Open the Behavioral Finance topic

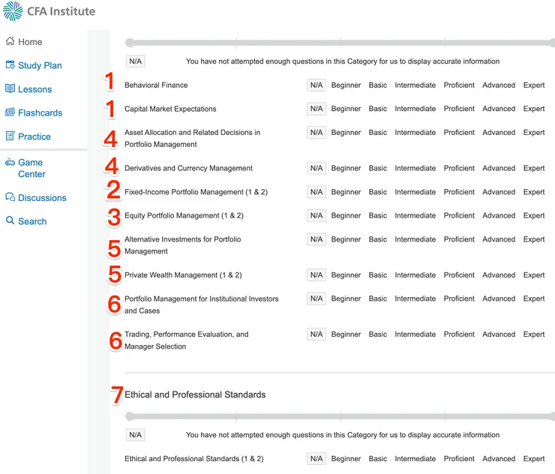point(156,85)
